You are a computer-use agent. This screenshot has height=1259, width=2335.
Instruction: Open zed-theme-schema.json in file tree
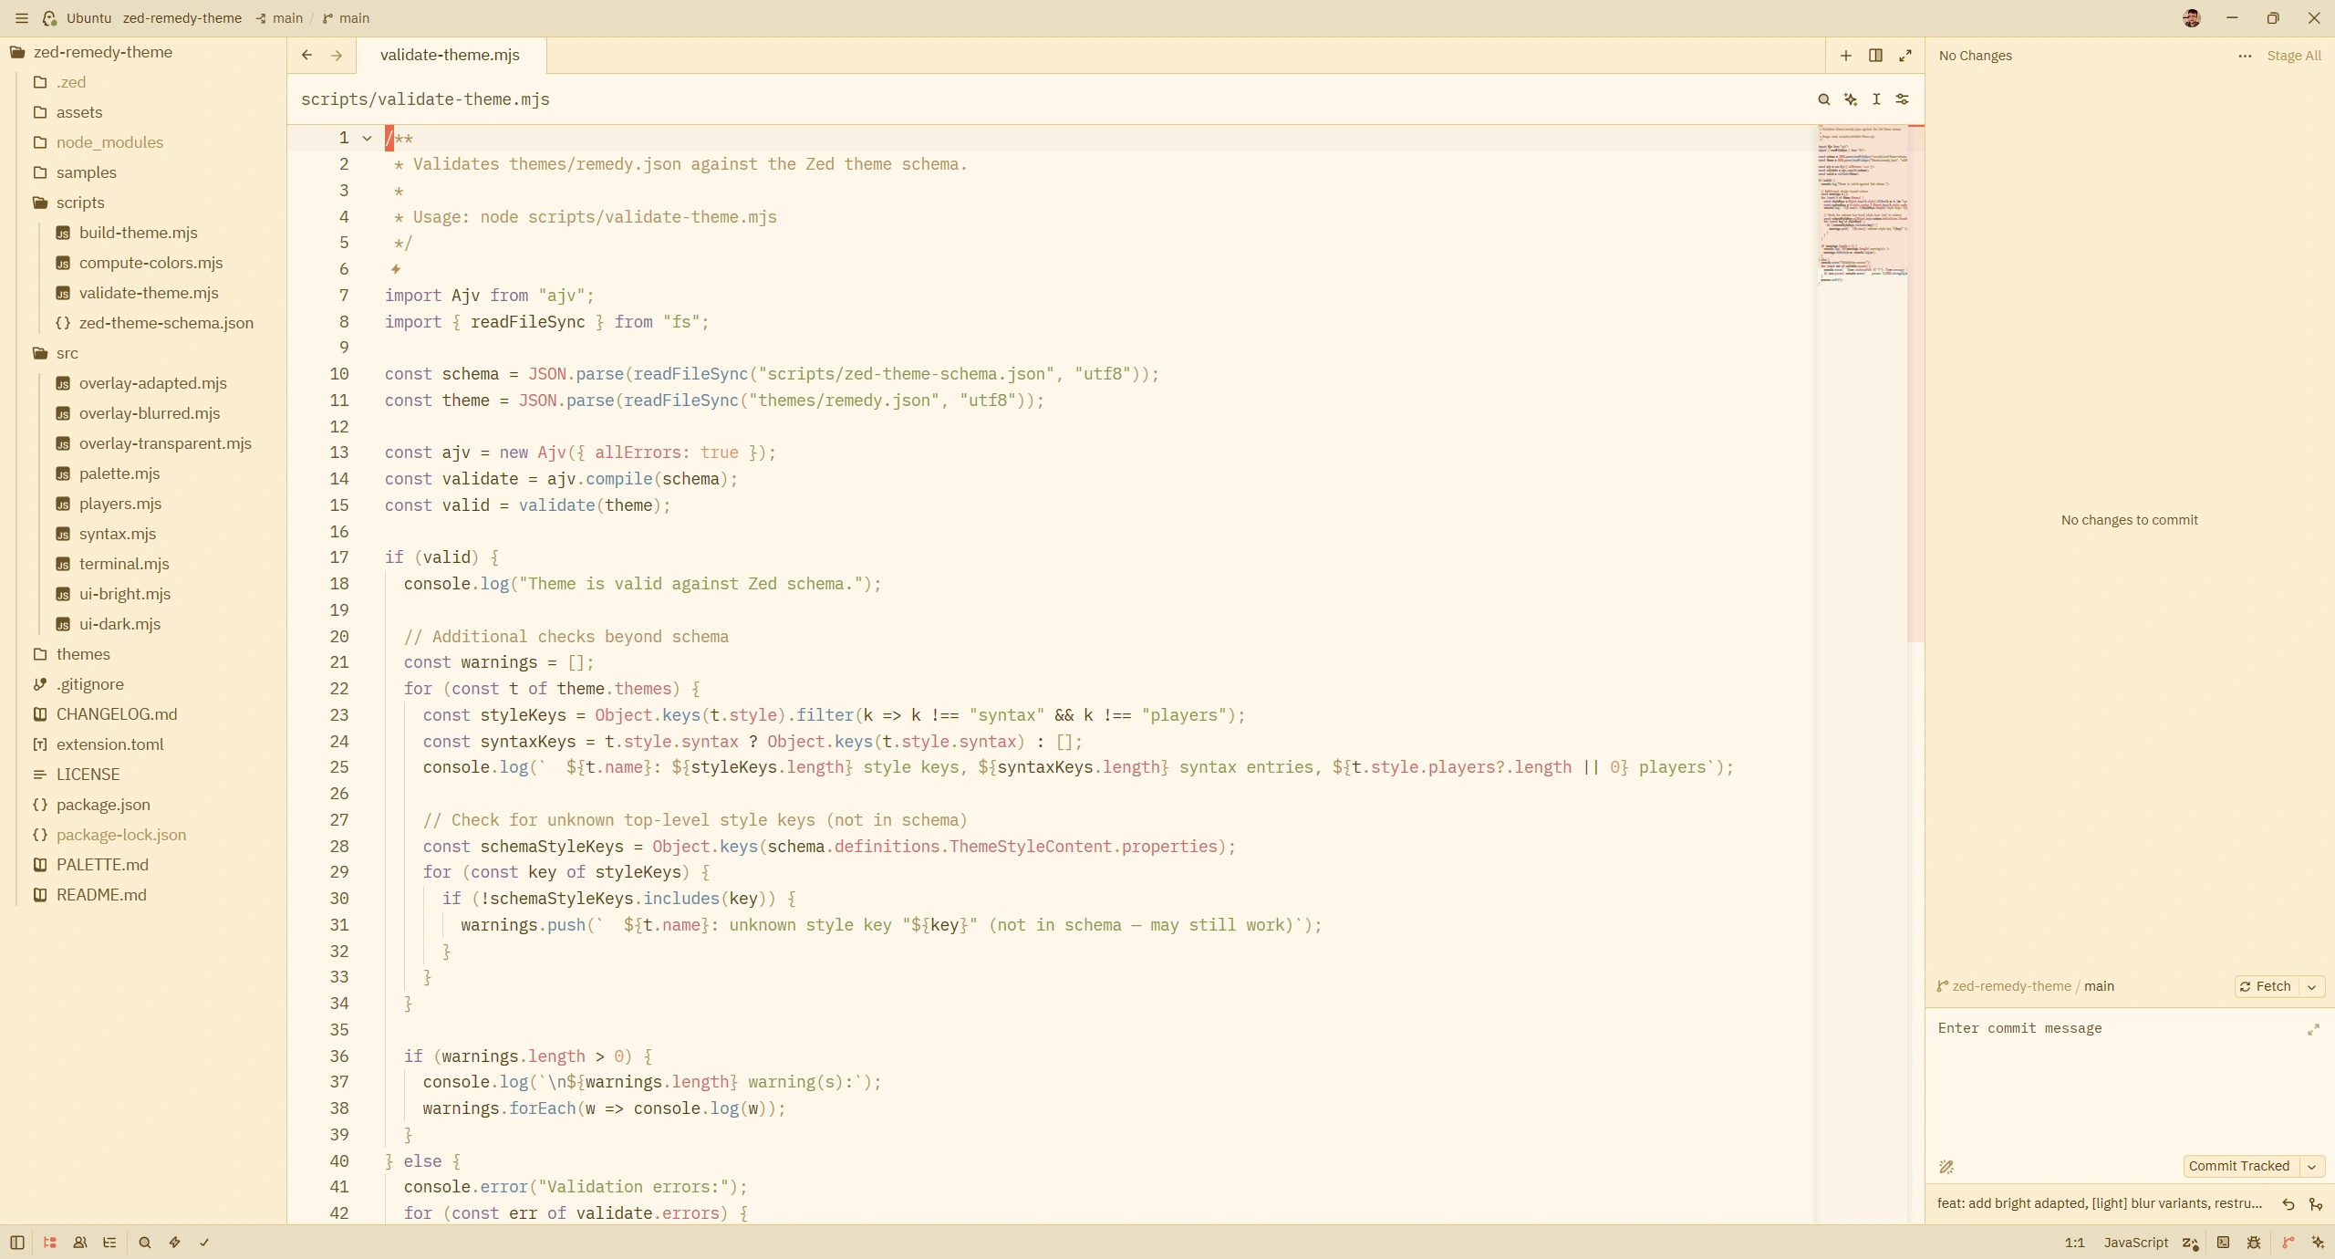coord(143,323)
